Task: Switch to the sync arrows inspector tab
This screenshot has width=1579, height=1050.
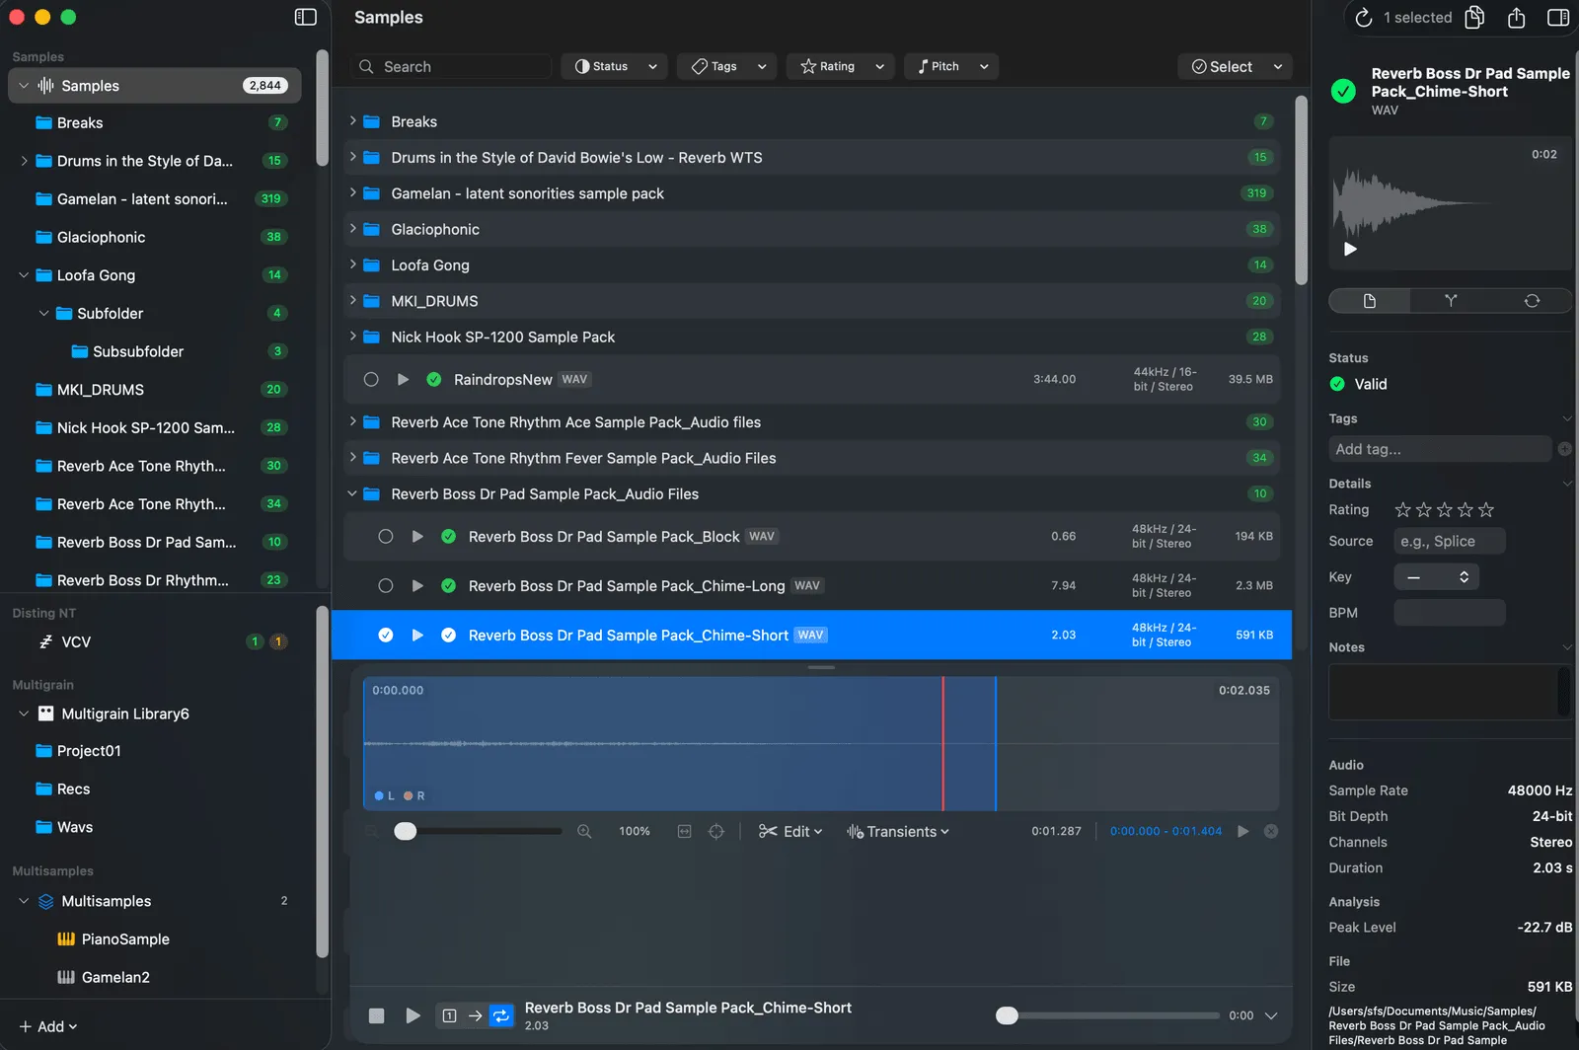Action: [x=1532, y=301]
